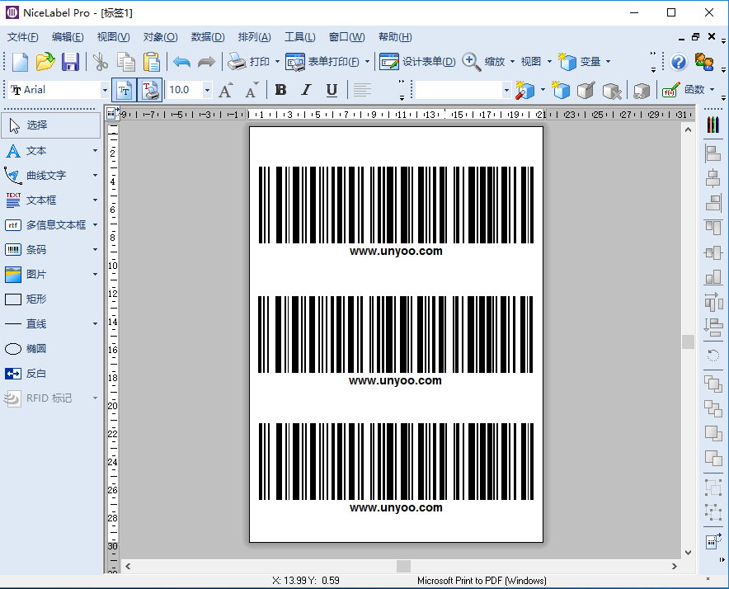
Task: Click the horizontal scrollbar thumb
Action: point(403,566)
